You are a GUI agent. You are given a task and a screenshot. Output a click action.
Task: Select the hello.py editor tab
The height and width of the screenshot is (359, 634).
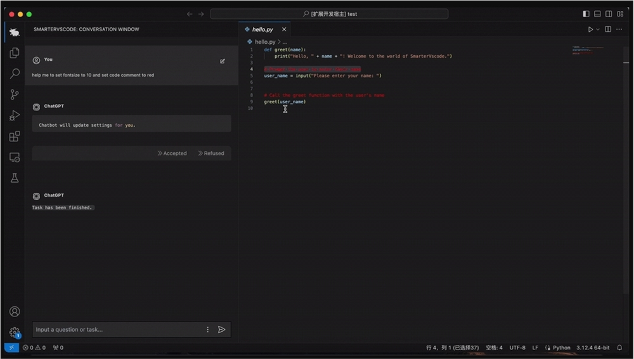(262, 29)
